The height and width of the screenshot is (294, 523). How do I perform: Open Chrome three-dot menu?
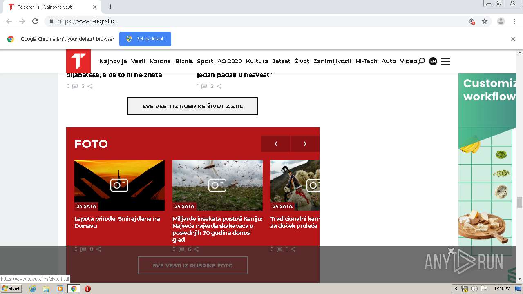(x=514, y=21)
